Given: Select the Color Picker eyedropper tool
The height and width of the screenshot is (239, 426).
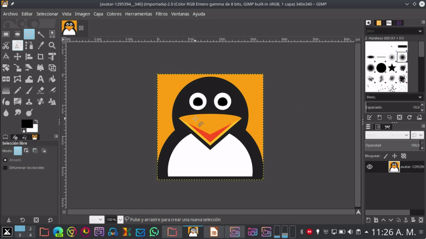Looking at the screenshot, I should 41,46.
